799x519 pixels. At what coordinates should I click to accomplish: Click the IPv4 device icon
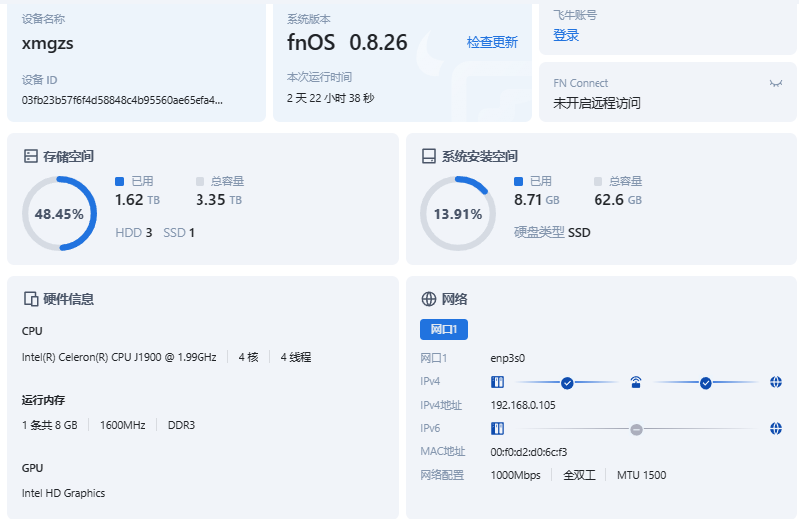(x=497, y=382)
